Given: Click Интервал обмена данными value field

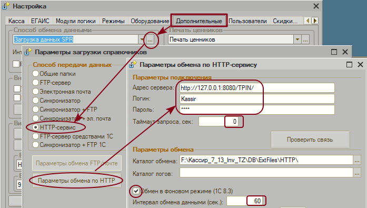Looking at the screenshot, I should [x=245, y=201].
